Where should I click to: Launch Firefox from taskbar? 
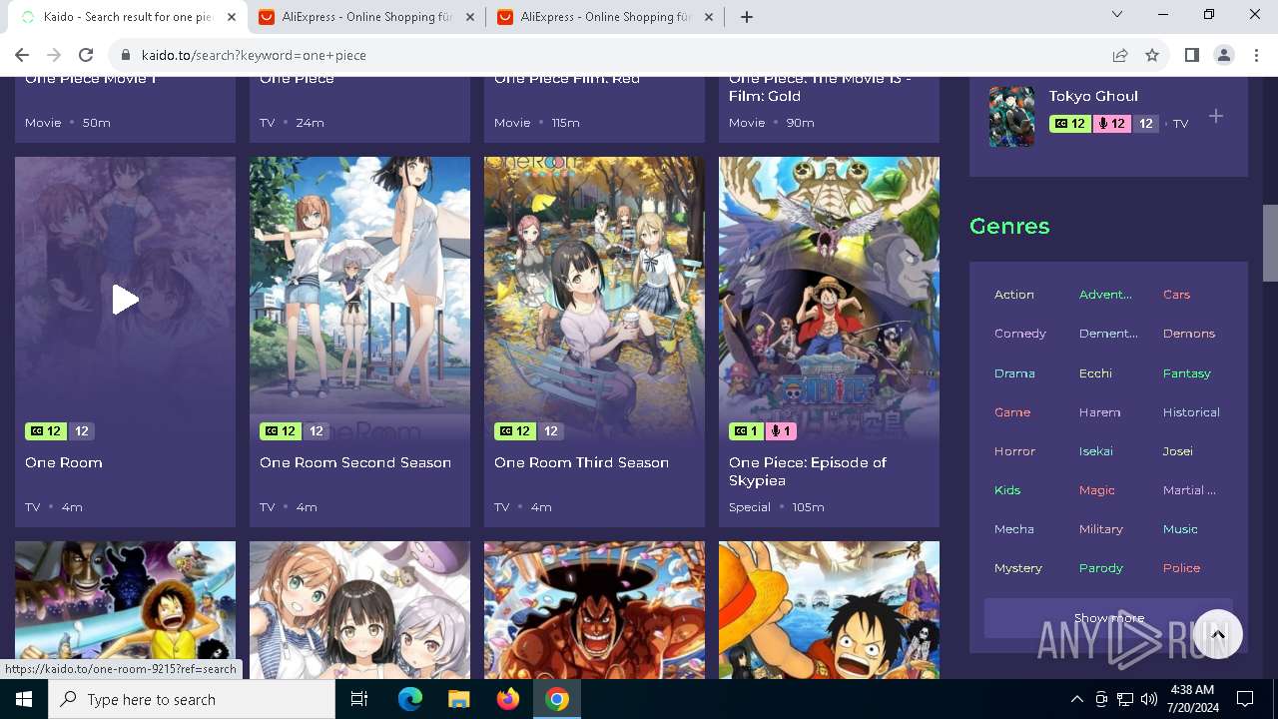tap(508, 699)
